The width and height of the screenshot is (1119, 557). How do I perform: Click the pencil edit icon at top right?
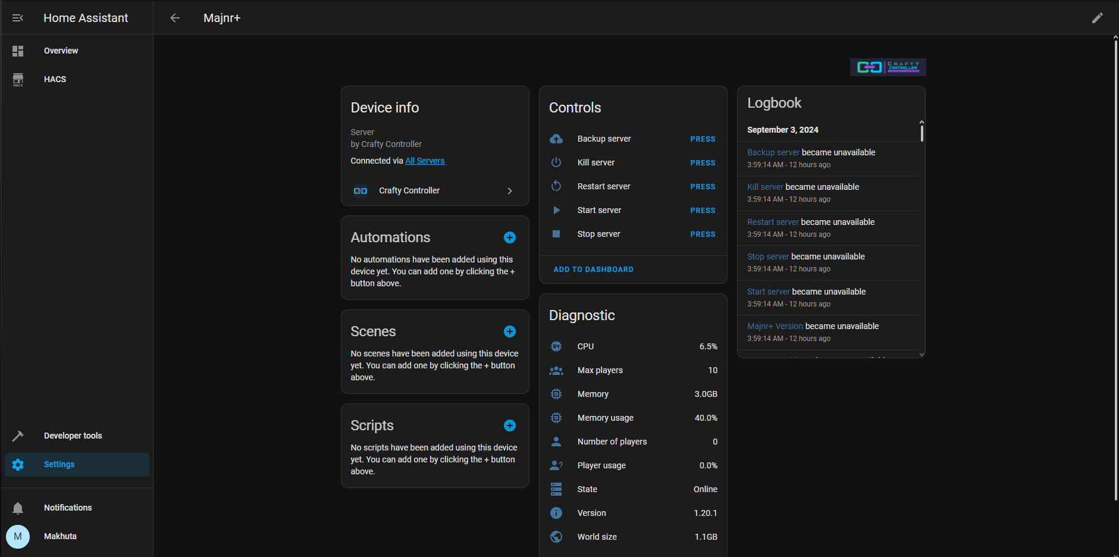coord(1098,18)
